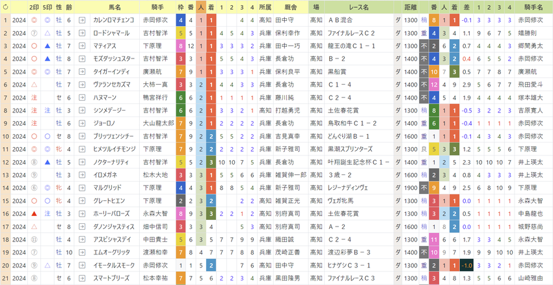Click the arrow icon beside イロメガネ

point(82,175)
